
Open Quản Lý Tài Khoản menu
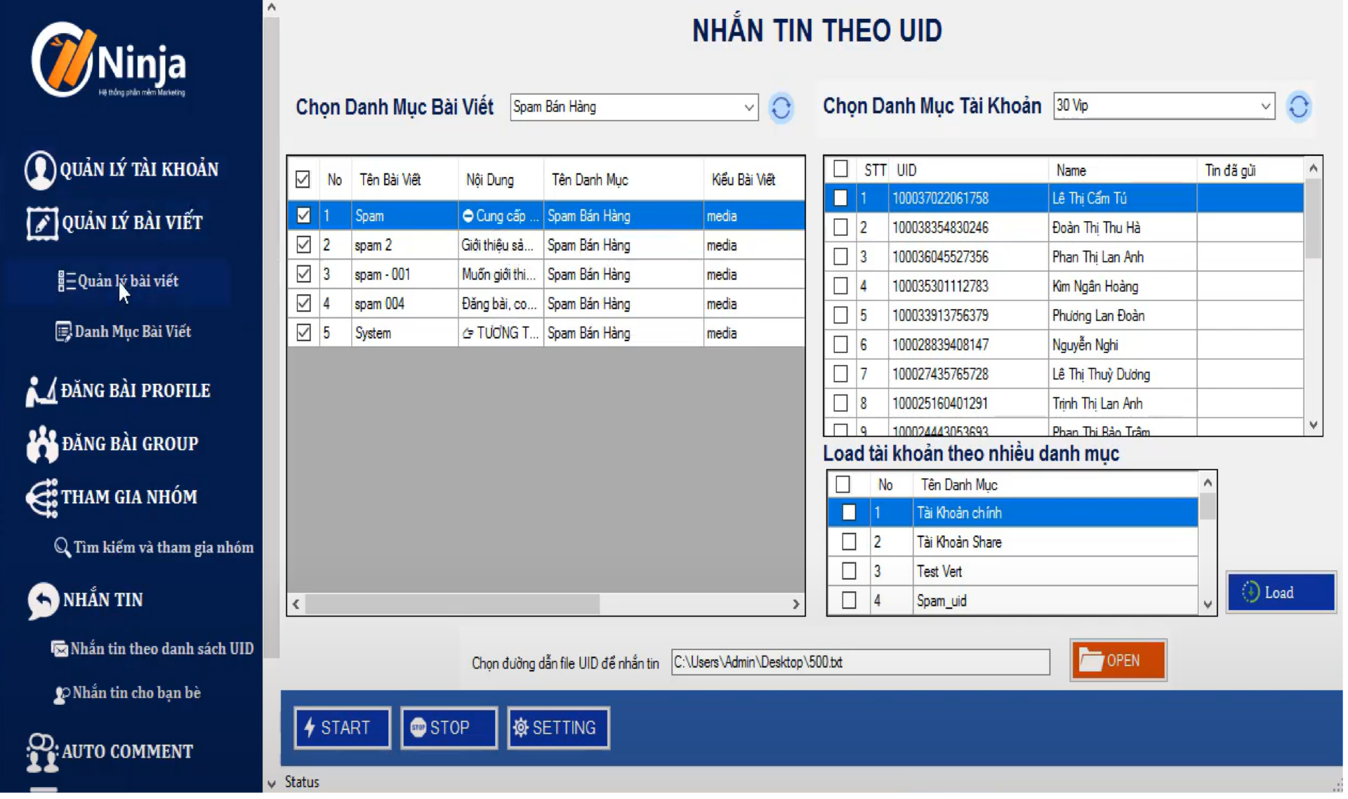[x=140, y=170]
